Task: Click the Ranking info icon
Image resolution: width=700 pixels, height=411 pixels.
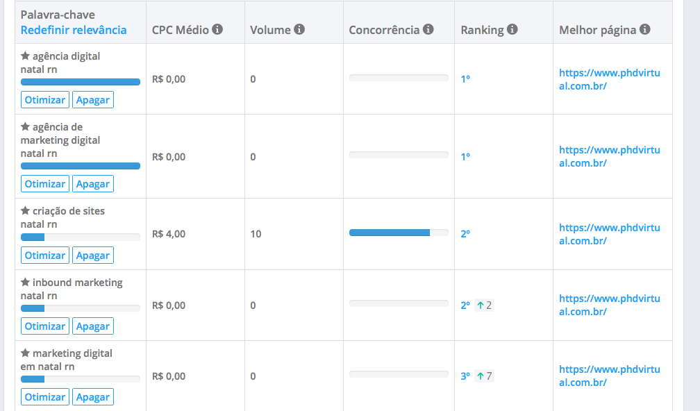Action: [512, 29]
